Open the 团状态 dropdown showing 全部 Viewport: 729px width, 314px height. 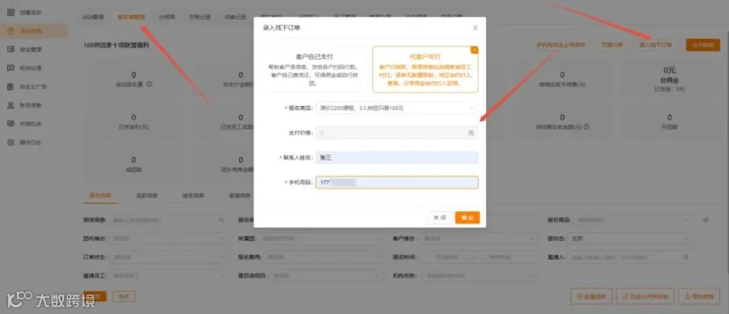point(631,238)
